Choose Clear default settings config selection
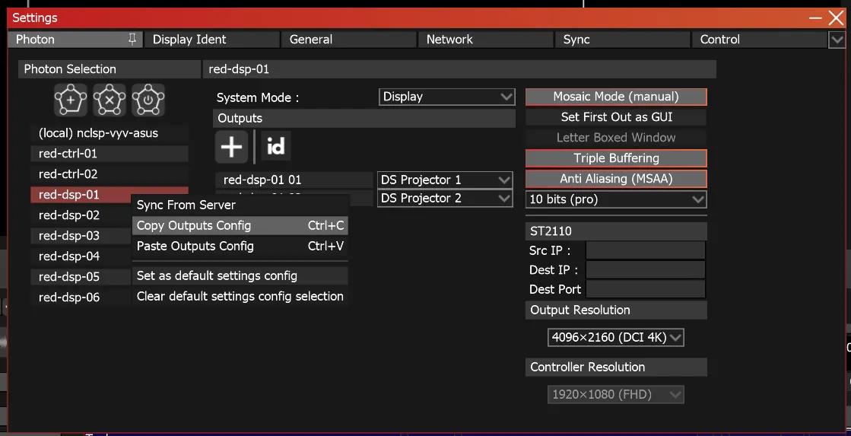The width and height of the screenshot is (851, 436). [x=240, y=297]
